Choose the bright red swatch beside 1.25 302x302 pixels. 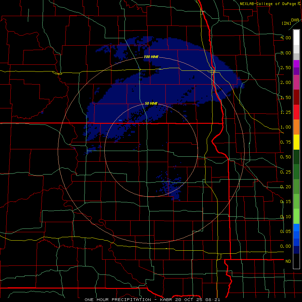(x=296, y=112)
